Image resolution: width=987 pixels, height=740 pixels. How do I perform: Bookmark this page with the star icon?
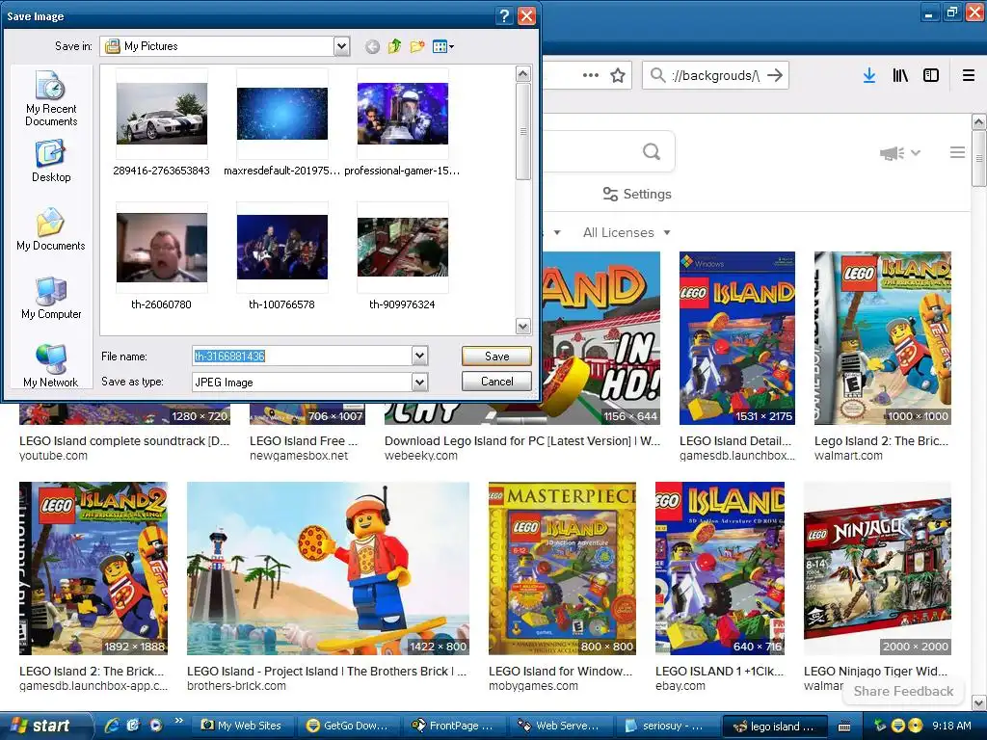click(x=618, y=75)
